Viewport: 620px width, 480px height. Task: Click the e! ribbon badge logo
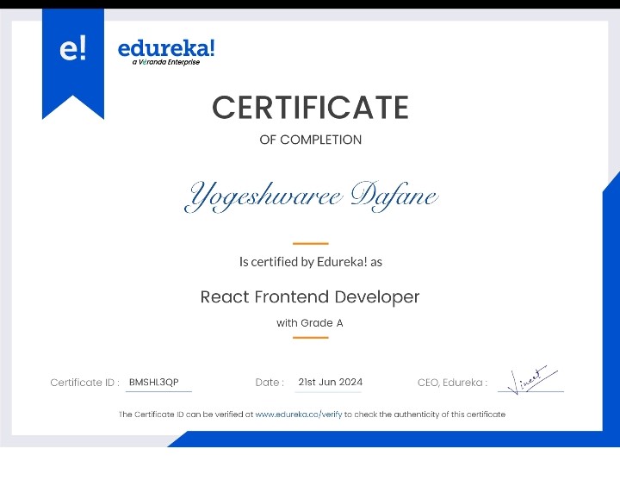tap(73, 64)
